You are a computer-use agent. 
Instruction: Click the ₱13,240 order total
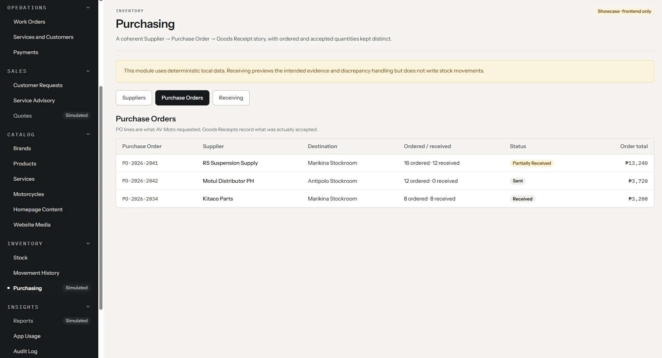click(636, 163)
